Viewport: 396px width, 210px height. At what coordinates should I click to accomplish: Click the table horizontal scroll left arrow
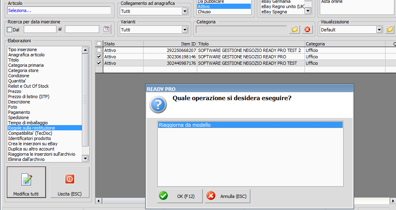coord(98,201)
